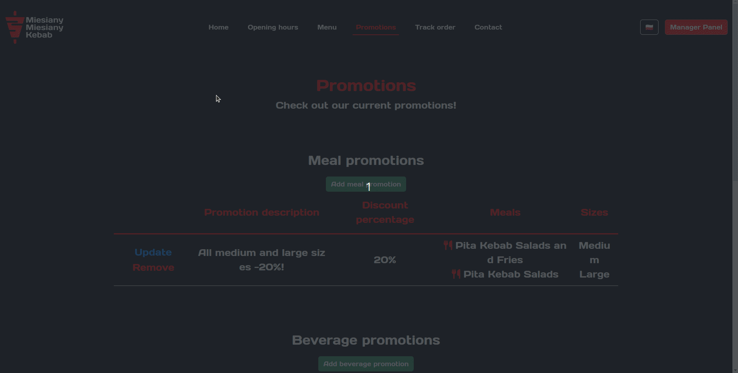738x373 pixels.
Task: Remove the medium and large sizes promotion
Action: tap(153, 268)
